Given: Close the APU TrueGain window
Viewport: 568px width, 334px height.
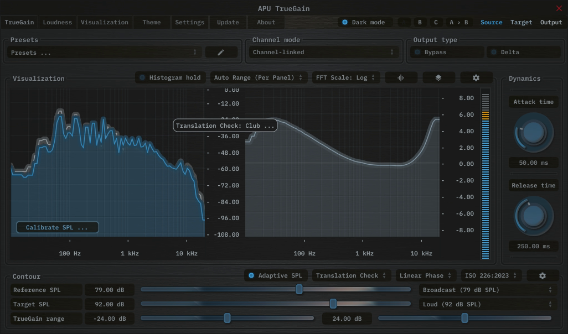Looking at the screenshot, I should coord(559,8).
